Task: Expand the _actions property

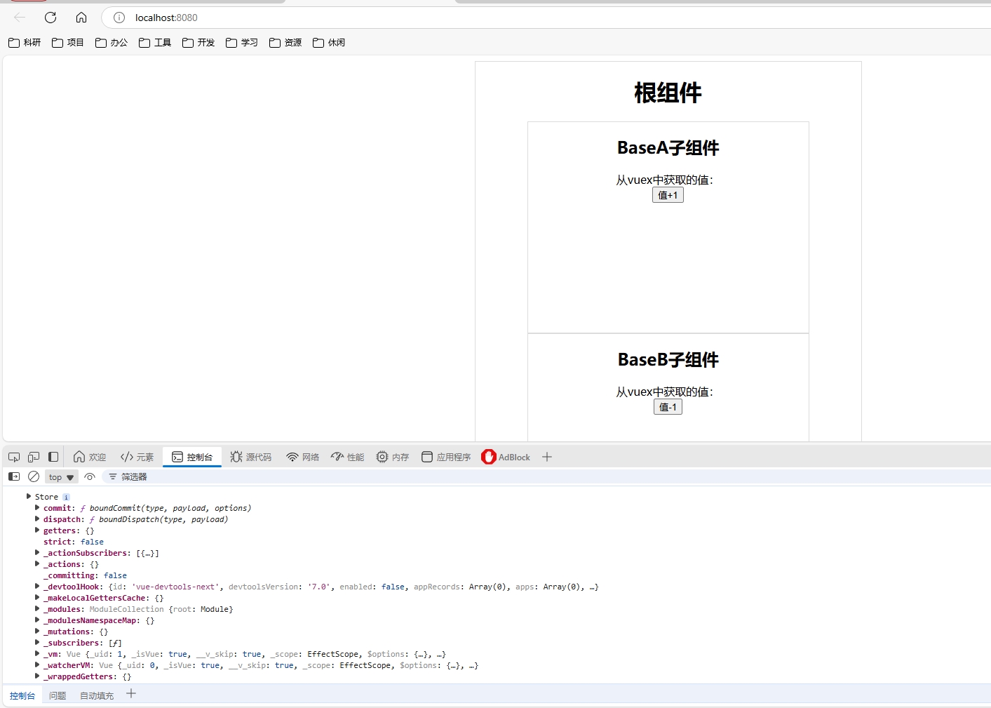Action: coord(37,563)
